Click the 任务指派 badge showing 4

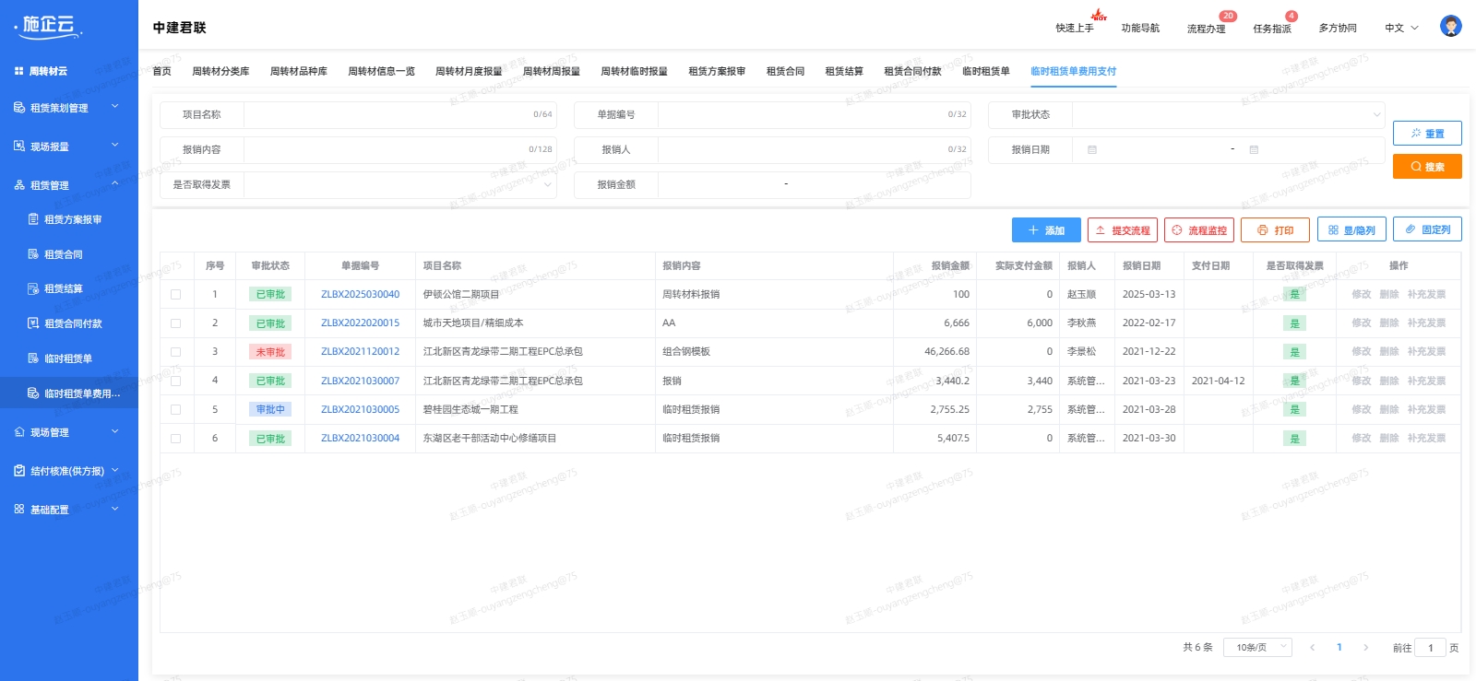(1291, 16)
